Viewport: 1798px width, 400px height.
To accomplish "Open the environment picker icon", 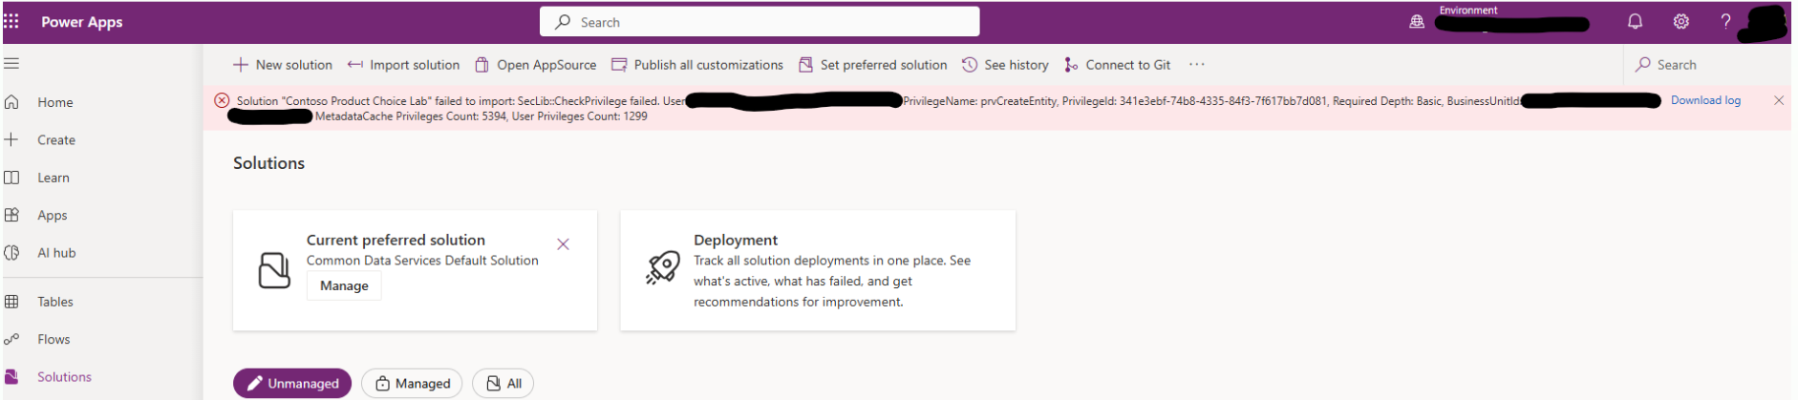I will [x=1417, y=22].
